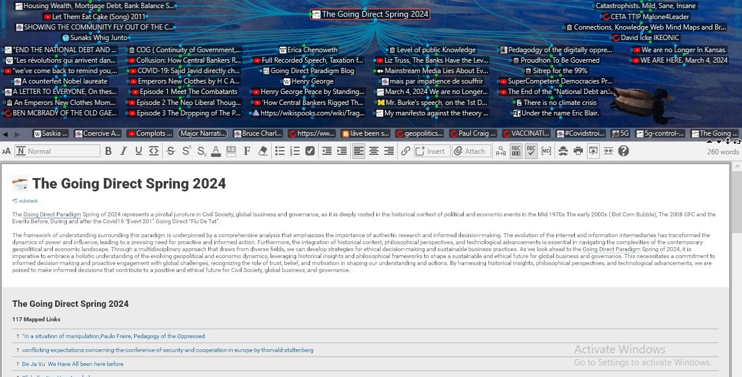Screen dimensions: 742x377
Task: Open find and replace (A→B)
Action: tap(500, 151)
